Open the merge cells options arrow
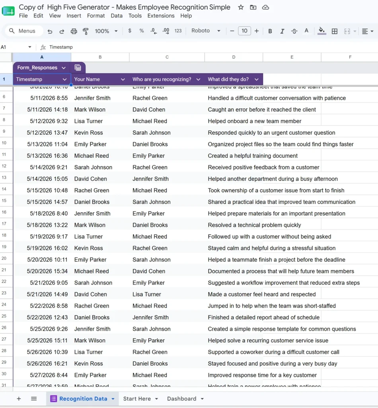378x408 pixels. coord(355,31)
